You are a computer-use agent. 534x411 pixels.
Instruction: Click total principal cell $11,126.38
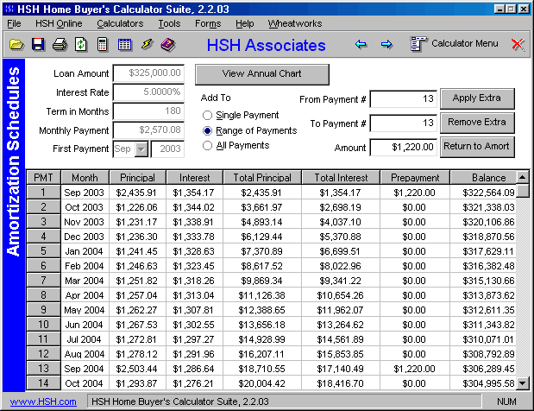pos(262,295)
